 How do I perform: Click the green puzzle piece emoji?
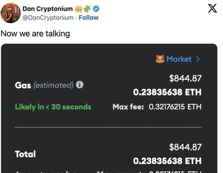(x=87, y=9)
